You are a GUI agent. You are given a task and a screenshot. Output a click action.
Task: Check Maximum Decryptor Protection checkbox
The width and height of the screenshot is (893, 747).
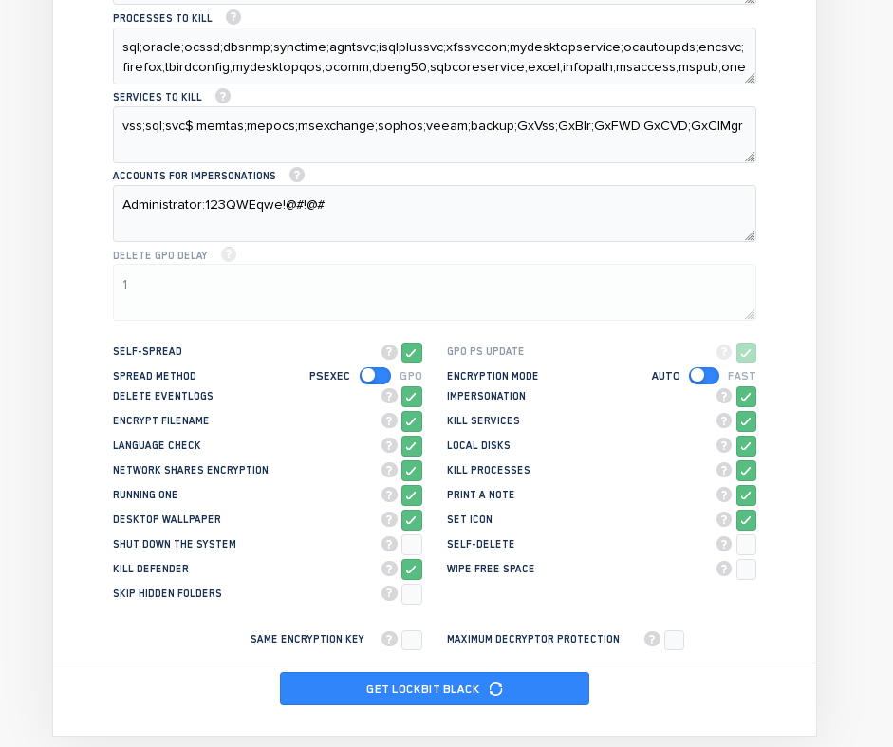[675, 640]
